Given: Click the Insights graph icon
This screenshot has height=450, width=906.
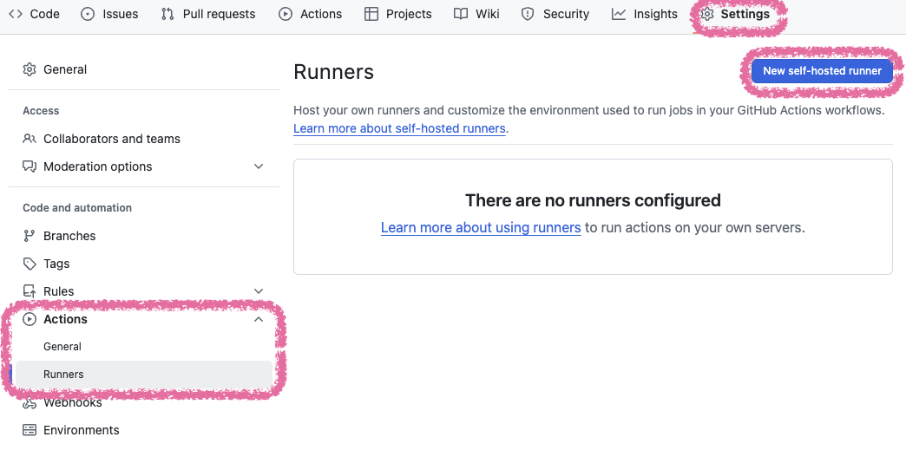Looking at the screenshot, I should [619, 14].
